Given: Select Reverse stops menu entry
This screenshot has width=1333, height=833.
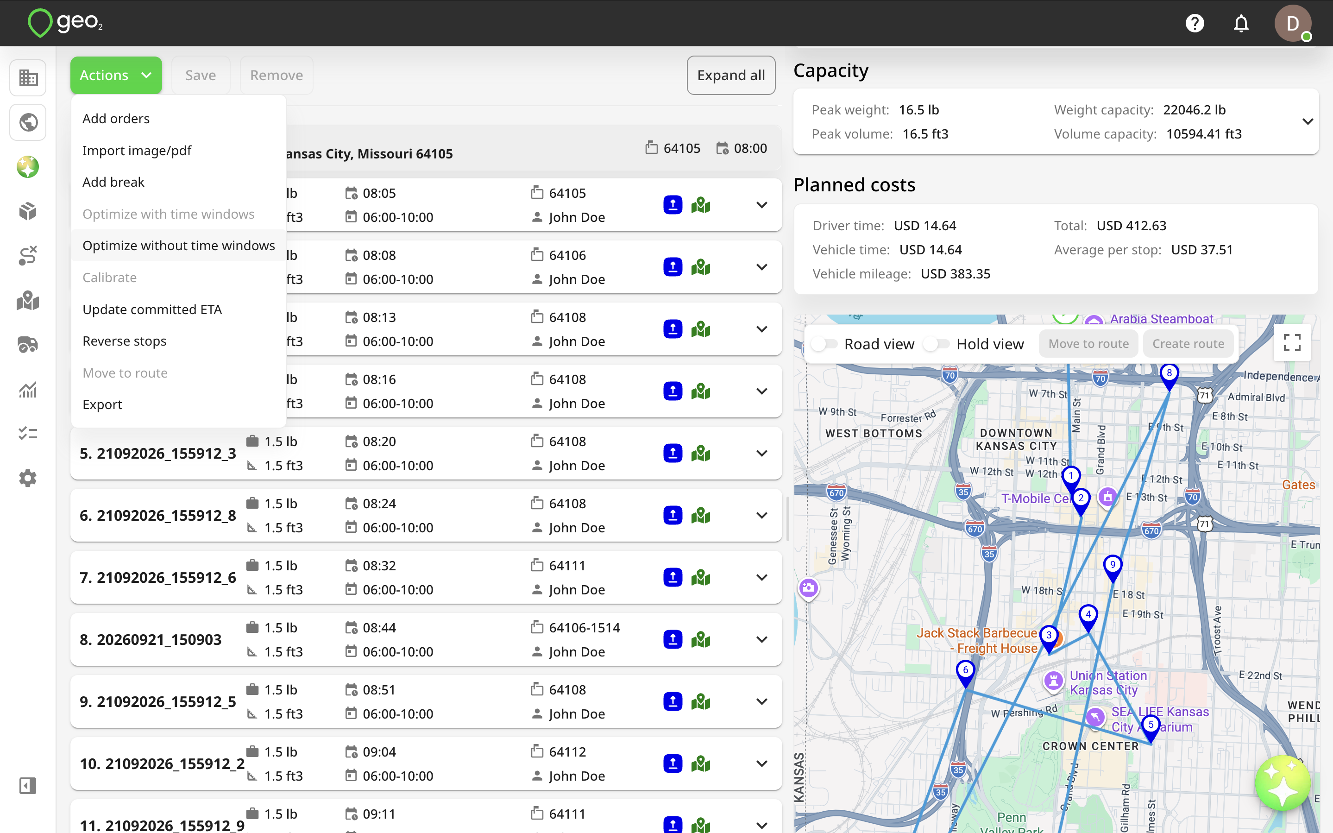Looking at the screenshot, I should [178, 341].
